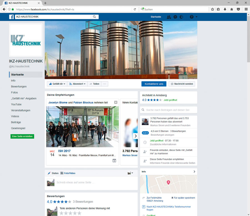Select the Status composer tab
The image size is (250, 216).
point(53,173)
